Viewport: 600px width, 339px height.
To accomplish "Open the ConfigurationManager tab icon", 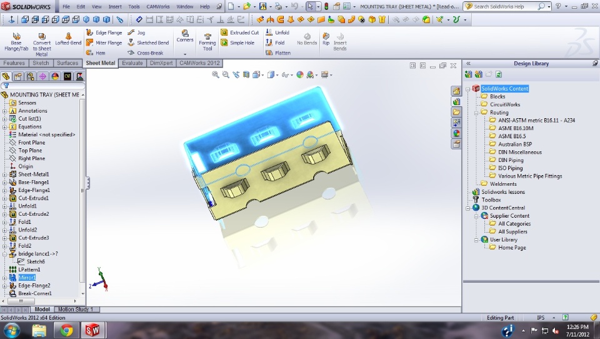I will (x=30, y=76).
